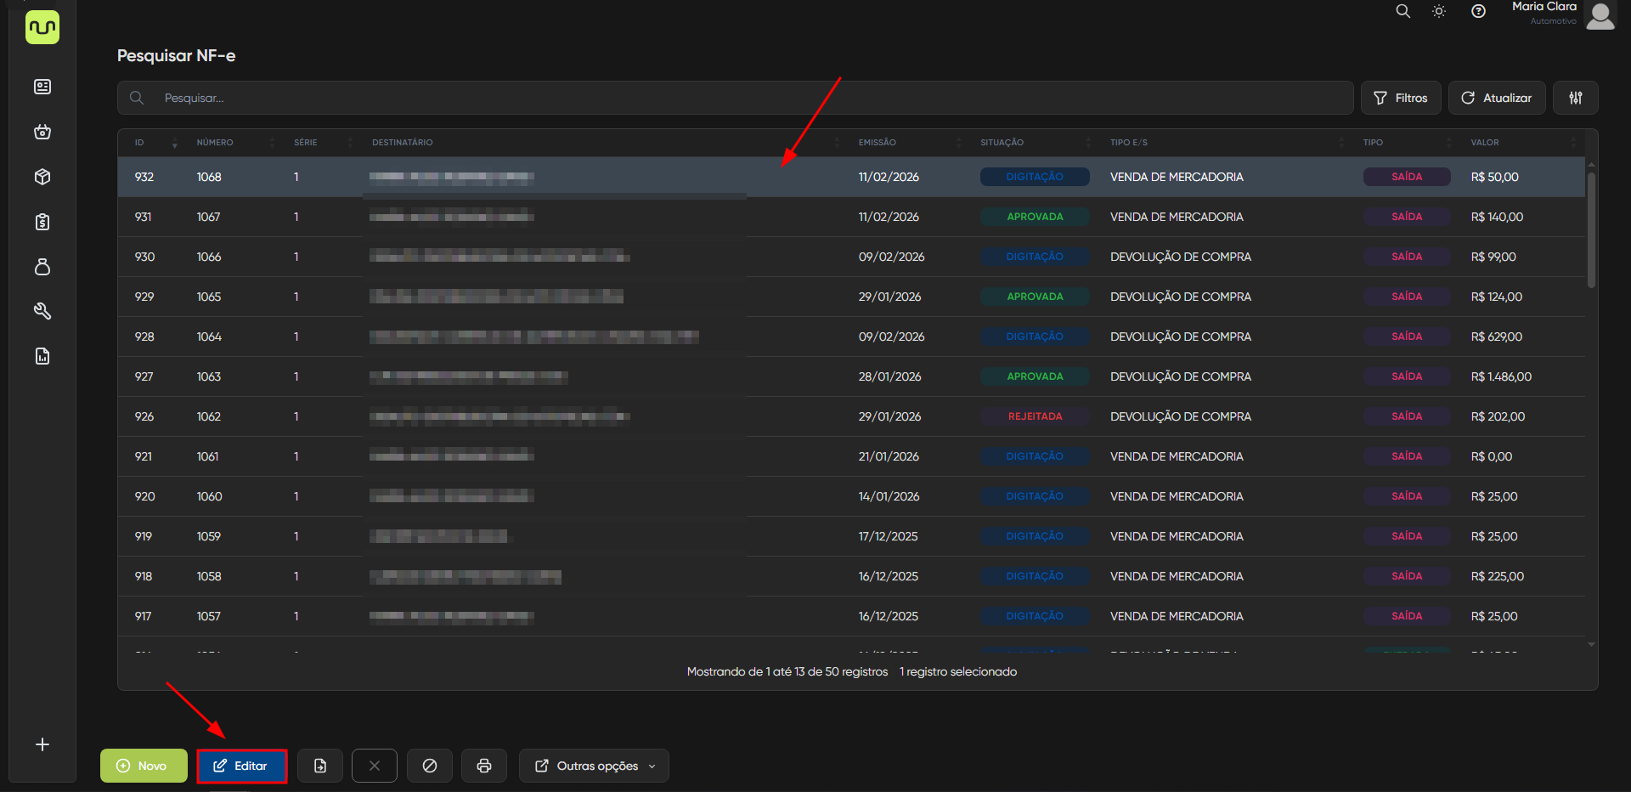
Task: Click the Atualizar refresh button
Action: click(1496, 98)
